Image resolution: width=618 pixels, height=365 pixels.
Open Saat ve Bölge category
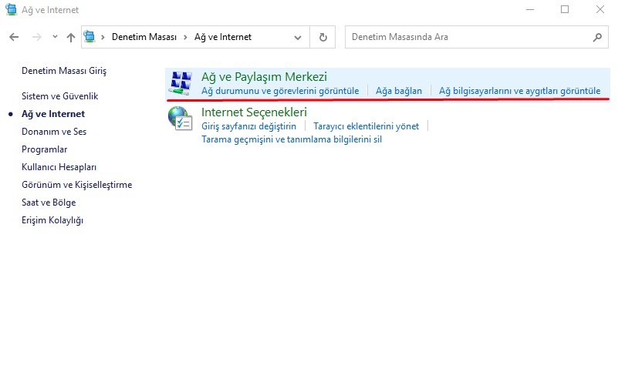coord(49,203)
